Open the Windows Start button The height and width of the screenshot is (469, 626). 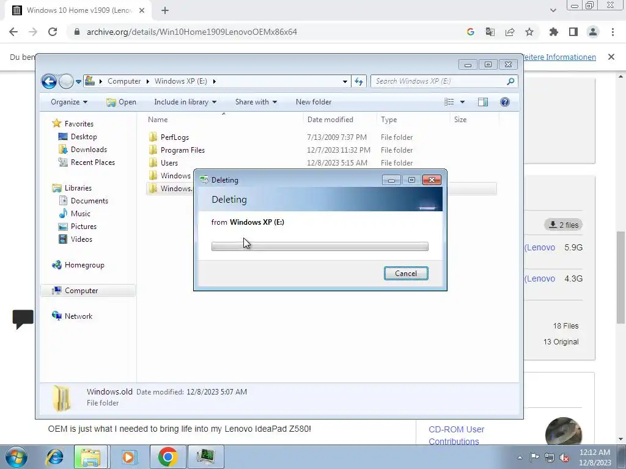(16, 457)
